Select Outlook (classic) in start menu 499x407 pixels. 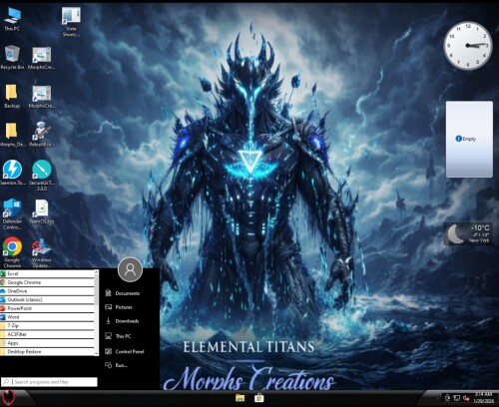tap(47, 299)
